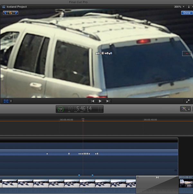The height and width of the screenshot is (194, 193).
Task: Select the right blue timeline marker
Action: (92, 175)
